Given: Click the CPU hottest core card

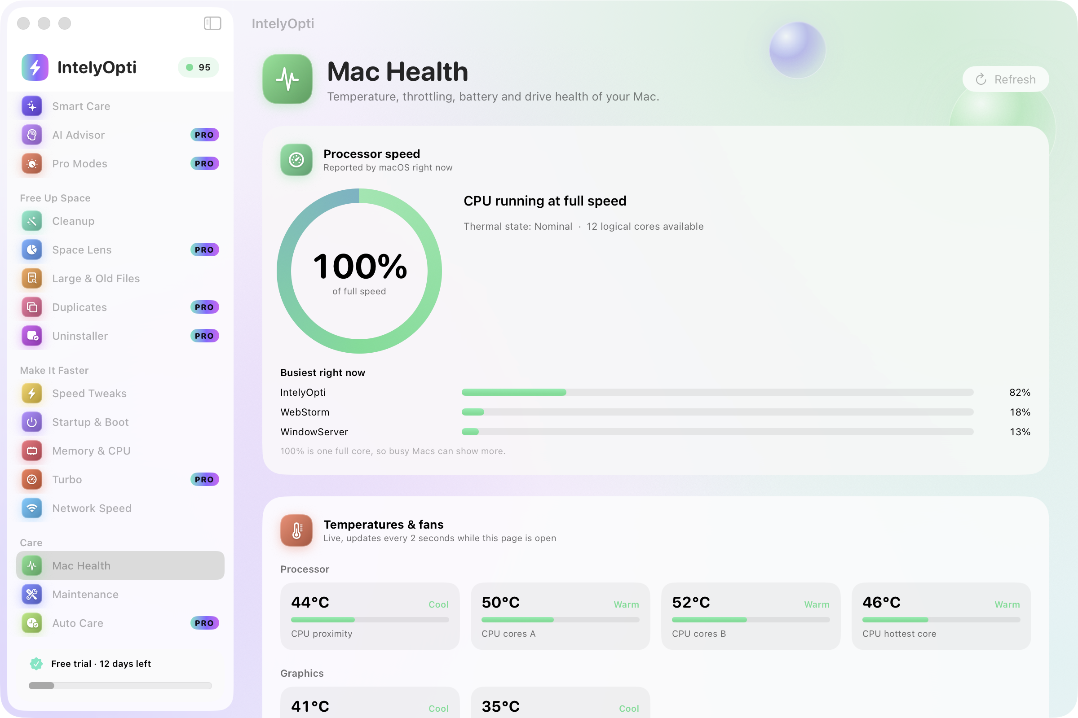Looking at the screenshot, I should 941,616.
